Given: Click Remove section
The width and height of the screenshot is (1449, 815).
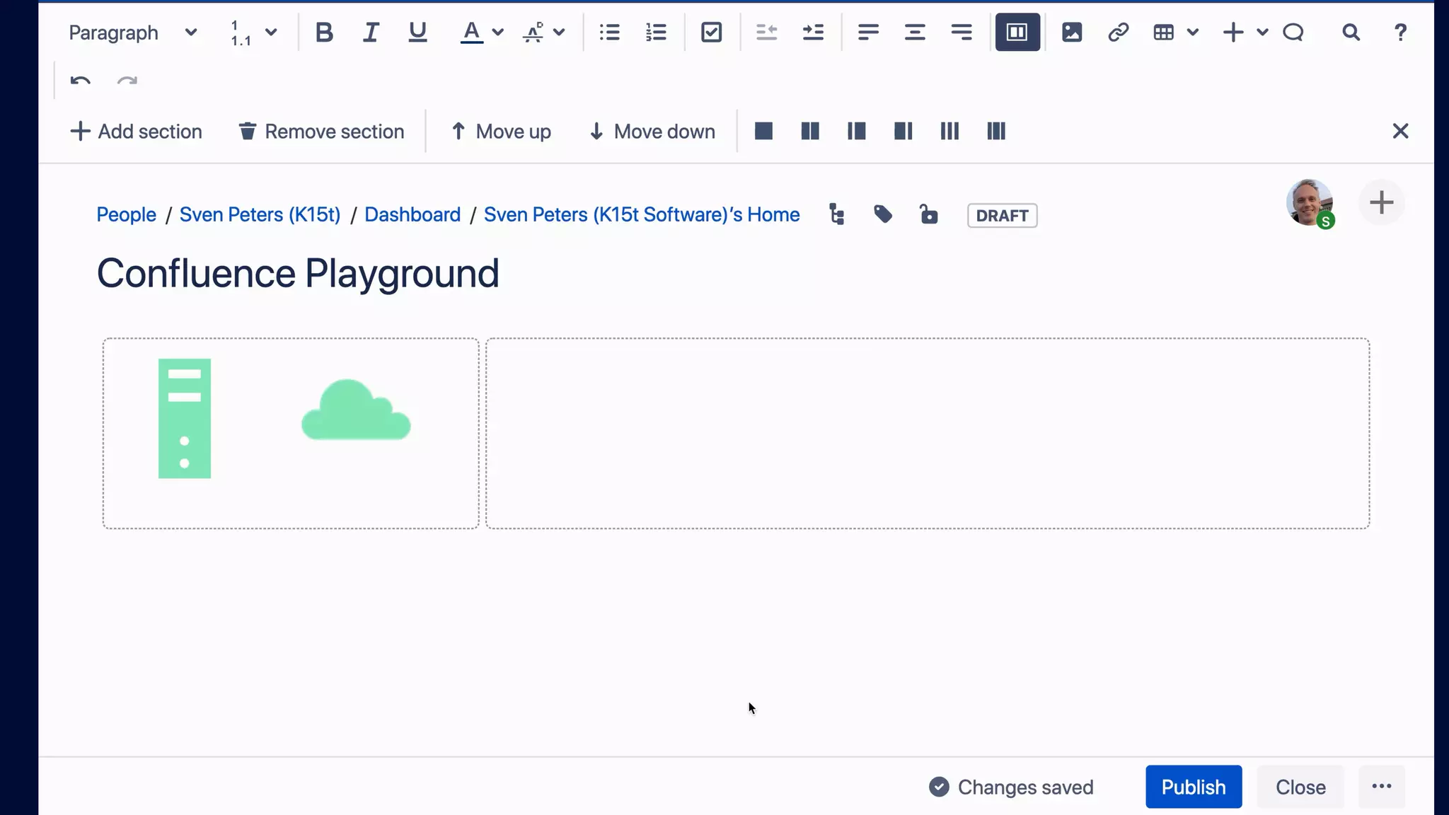Looking at the screenshot, I should pyautogui.click(x=322, y=131).
